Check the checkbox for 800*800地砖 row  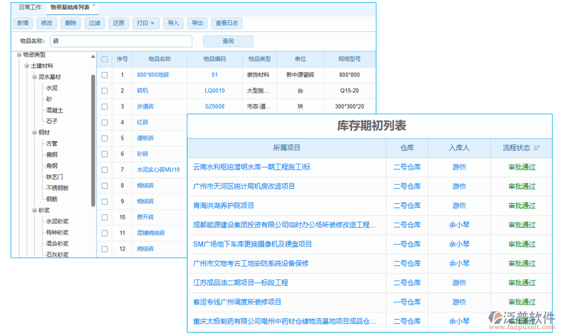104,74
